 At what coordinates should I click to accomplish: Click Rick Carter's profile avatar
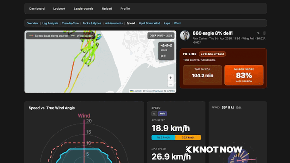185,35
